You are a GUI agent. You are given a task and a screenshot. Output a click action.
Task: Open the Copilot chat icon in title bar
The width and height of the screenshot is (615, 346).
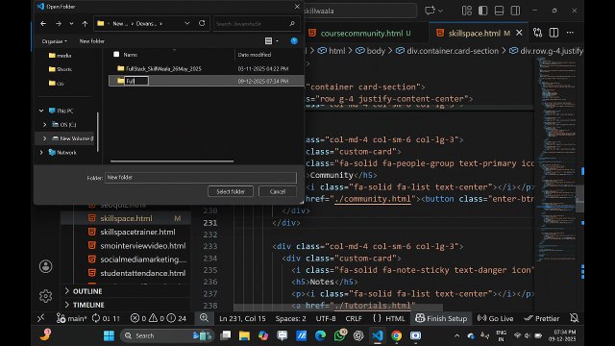[x=430, y=11]
